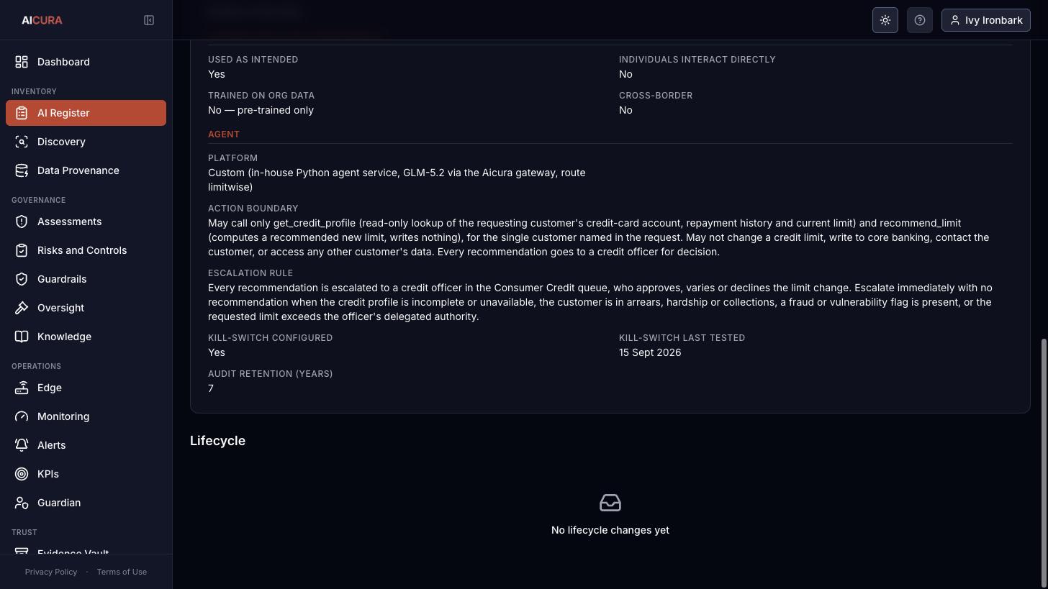Click the Discovery scan icon

pyautogui.click(x=22, y=142)
